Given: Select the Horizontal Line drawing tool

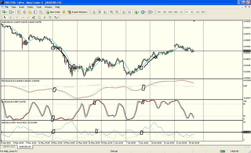Looking at the screenshot, I should tap(23, 17).
